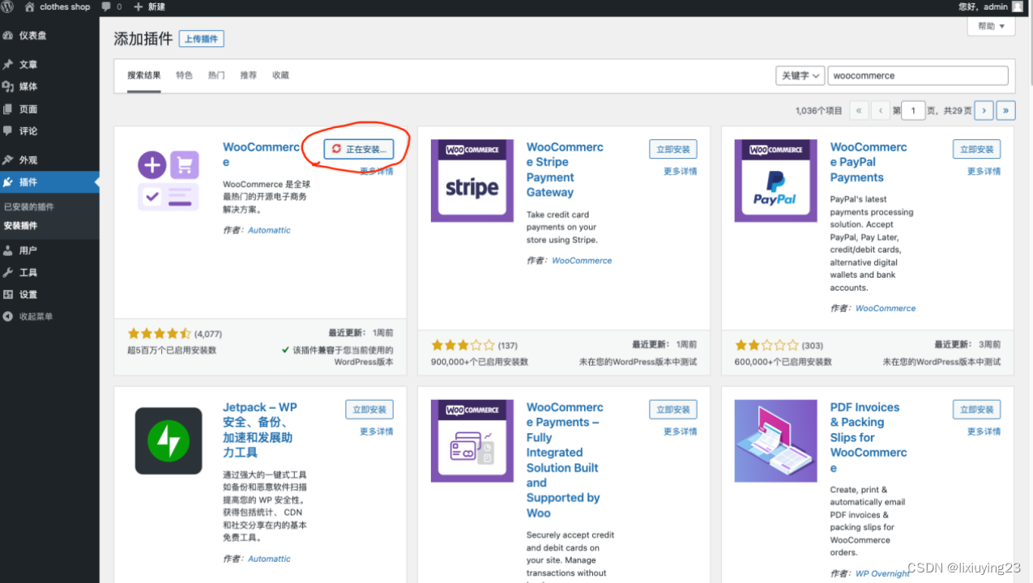Switch to the 特色 tab
Viewport: 1033px width, 583px height.
[x=185, y=74]
